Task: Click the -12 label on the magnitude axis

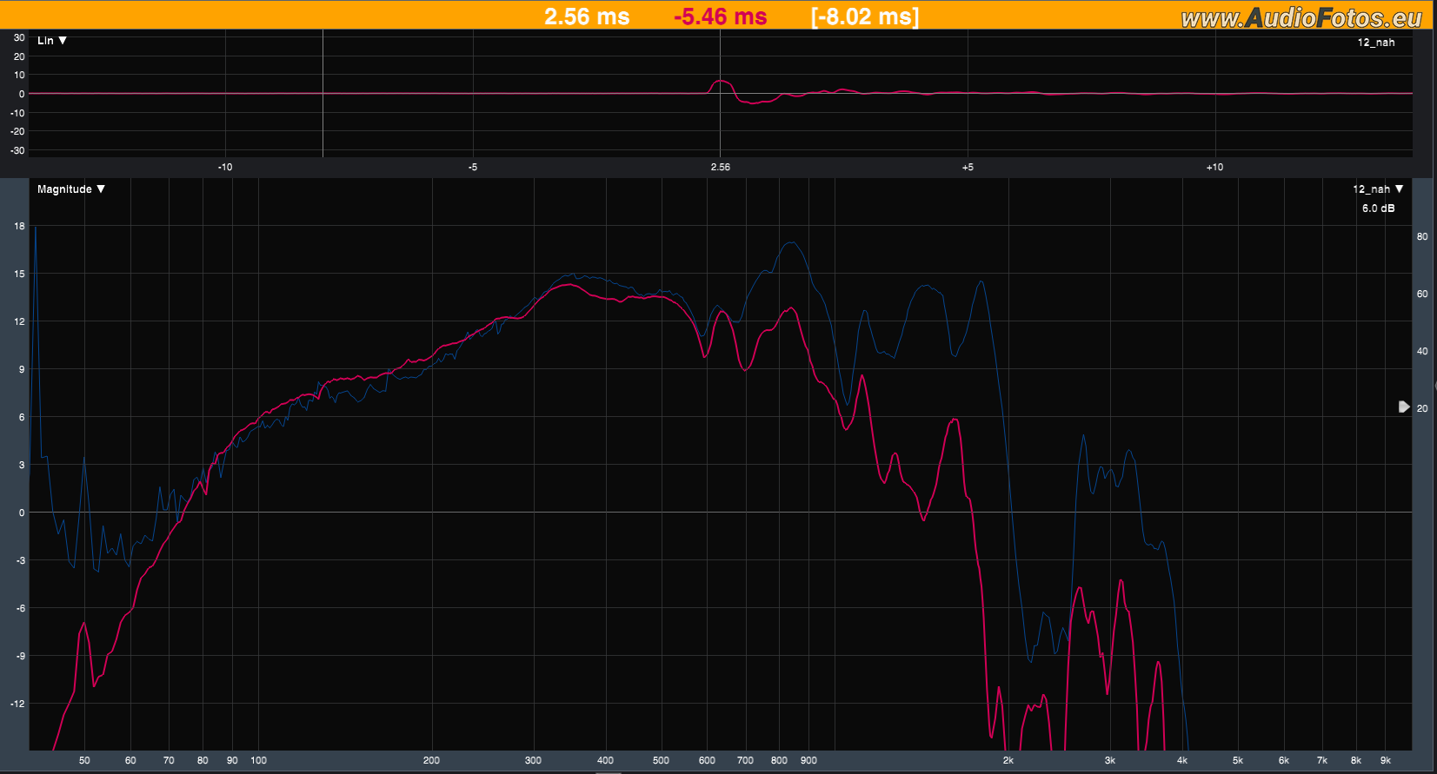Action: (17, 704)
